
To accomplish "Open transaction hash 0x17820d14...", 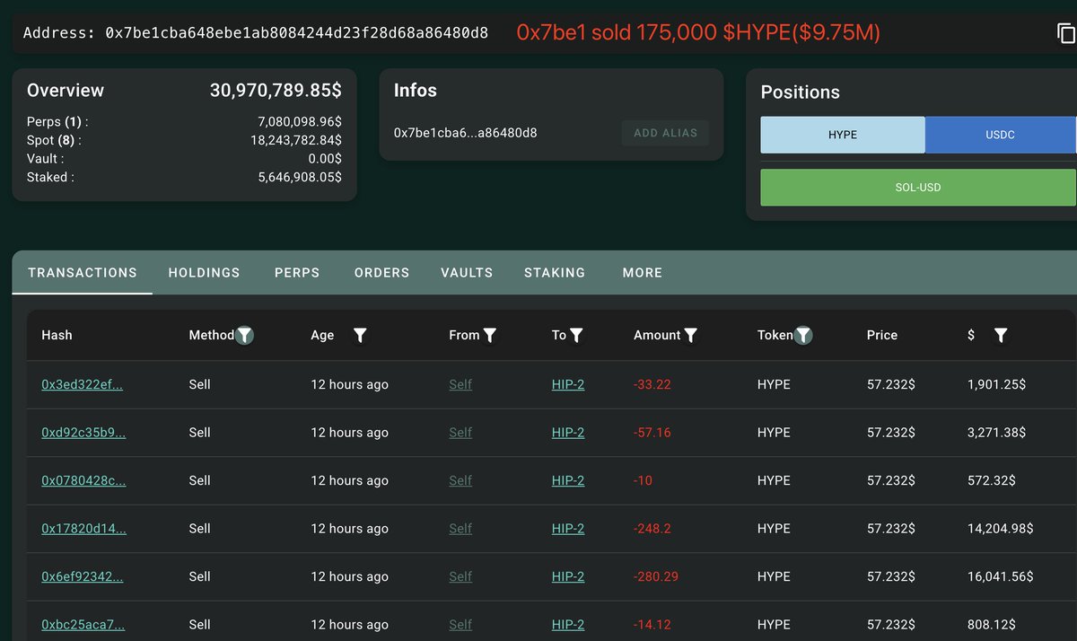I will tap(83, 529).
